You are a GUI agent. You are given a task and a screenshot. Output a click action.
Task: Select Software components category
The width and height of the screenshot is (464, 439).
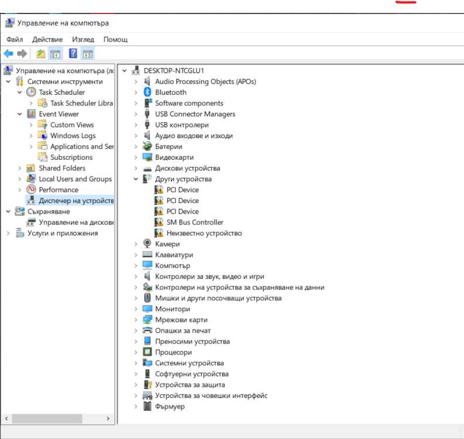pyautogui.click(x=189, y=103)
